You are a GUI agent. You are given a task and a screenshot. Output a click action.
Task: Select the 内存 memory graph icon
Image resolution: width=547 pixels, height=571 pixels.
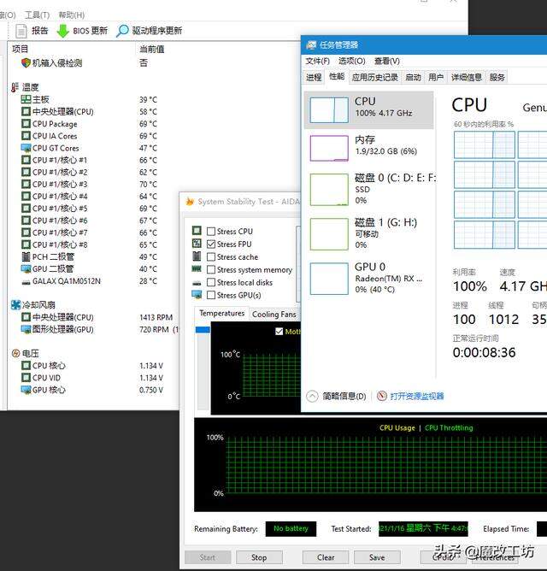329,148
